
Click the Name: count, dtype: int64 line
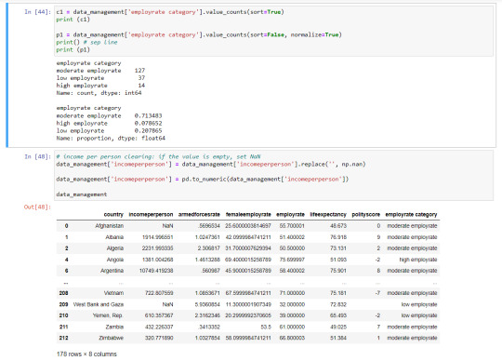99,93
